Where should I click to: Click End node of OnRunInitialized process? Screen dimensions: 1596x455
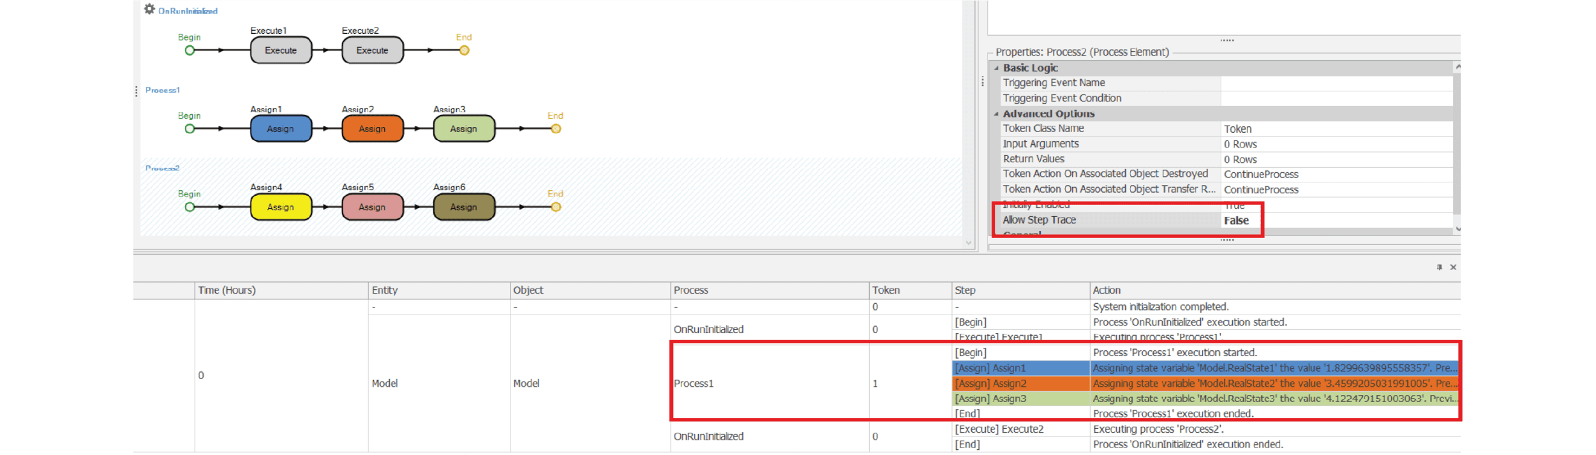465,50
